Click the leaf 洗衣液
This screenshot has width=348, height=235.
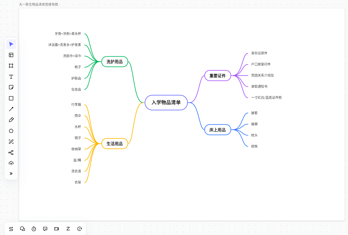(76, 171)
